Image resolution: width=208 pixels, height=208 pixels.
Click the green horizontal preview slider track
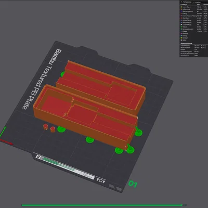pos(101,205)
